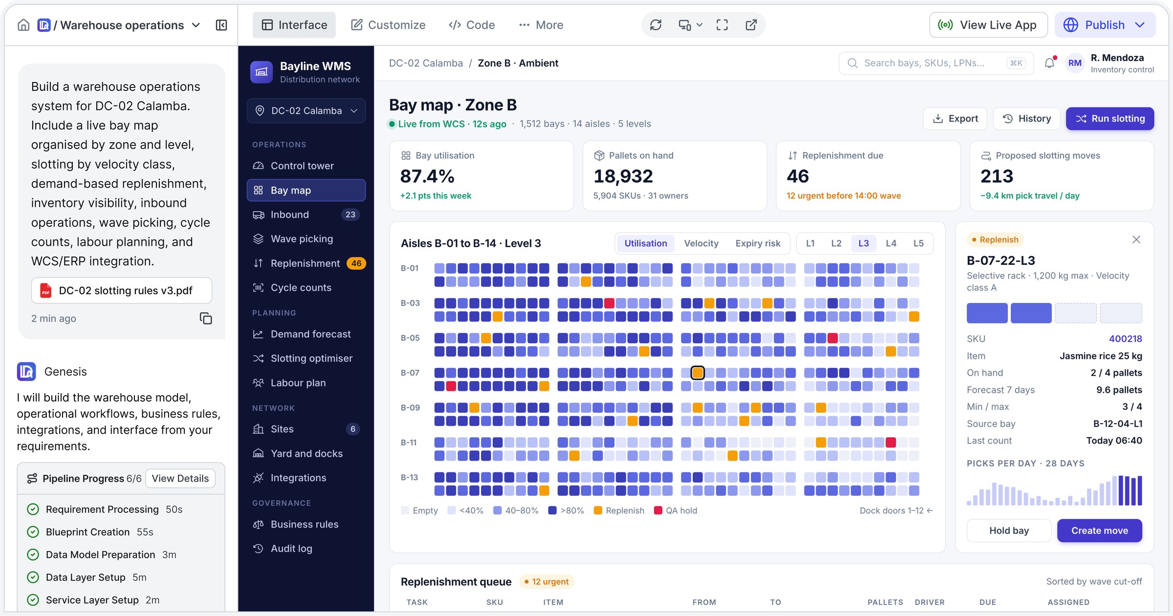
Task: Select level L4
Action: [x=891, y=243]
